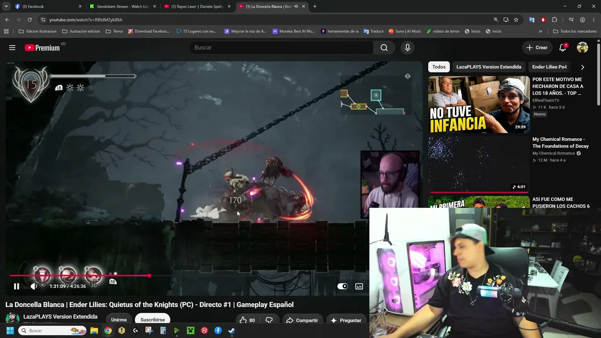Open the Chrome three-dot menu
Screen dimensions: 601x338
[593, 20]
